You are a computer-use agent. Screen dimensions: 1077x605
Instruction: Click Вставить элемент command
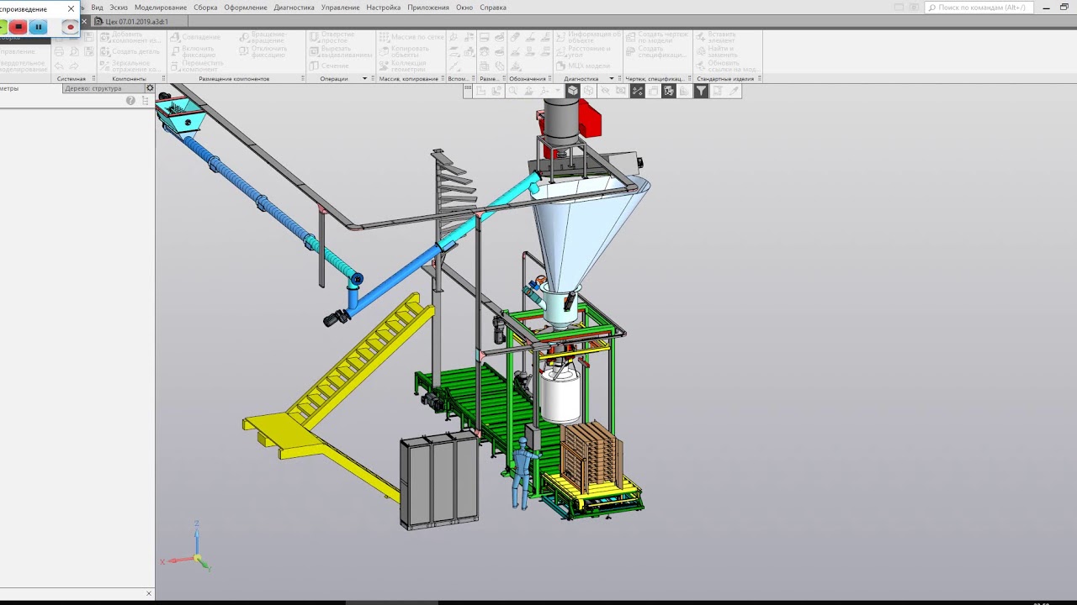(715, 37)
